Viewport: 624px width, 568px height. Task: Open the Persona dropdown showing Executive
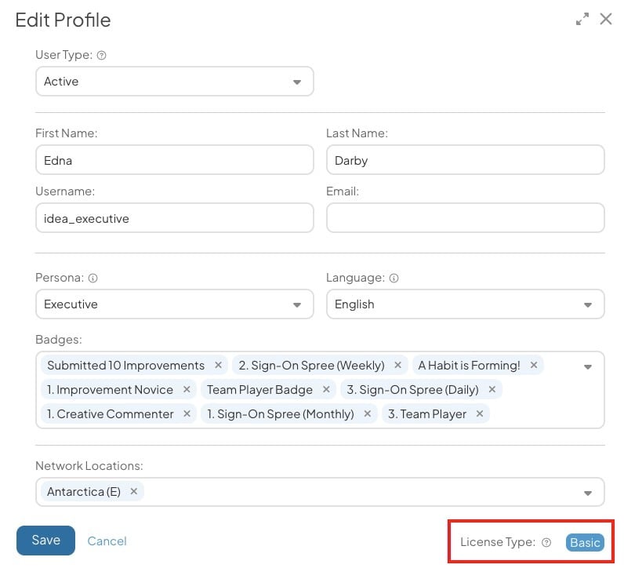pos(175,304)
